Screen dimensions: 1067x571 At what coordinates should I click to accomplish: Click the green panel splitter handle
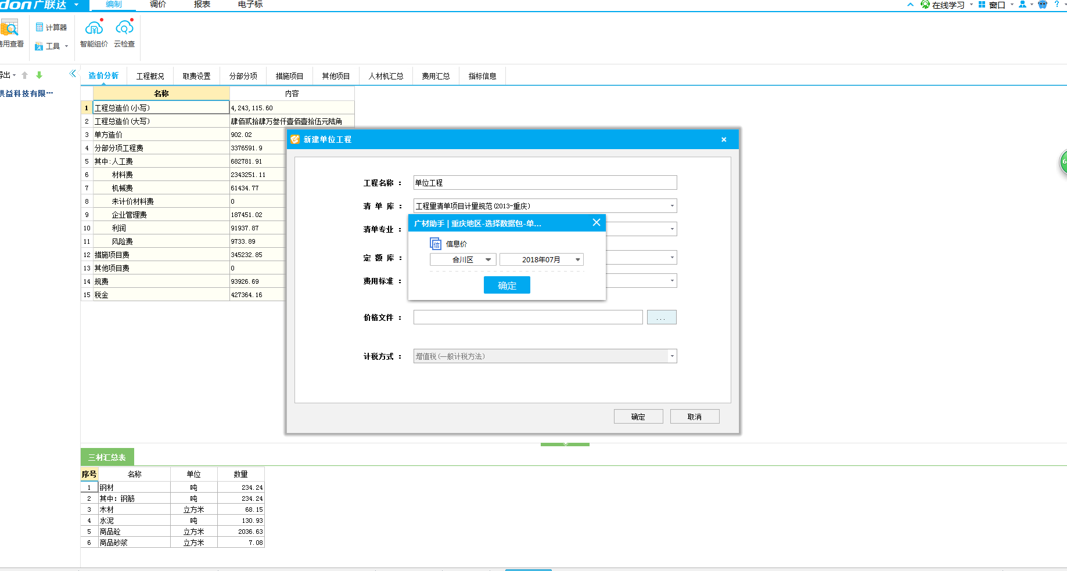tap(565, 444)
